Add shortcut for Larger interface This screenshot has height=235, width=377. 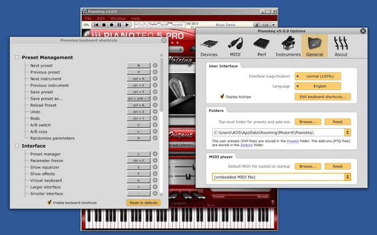point(155,187)
